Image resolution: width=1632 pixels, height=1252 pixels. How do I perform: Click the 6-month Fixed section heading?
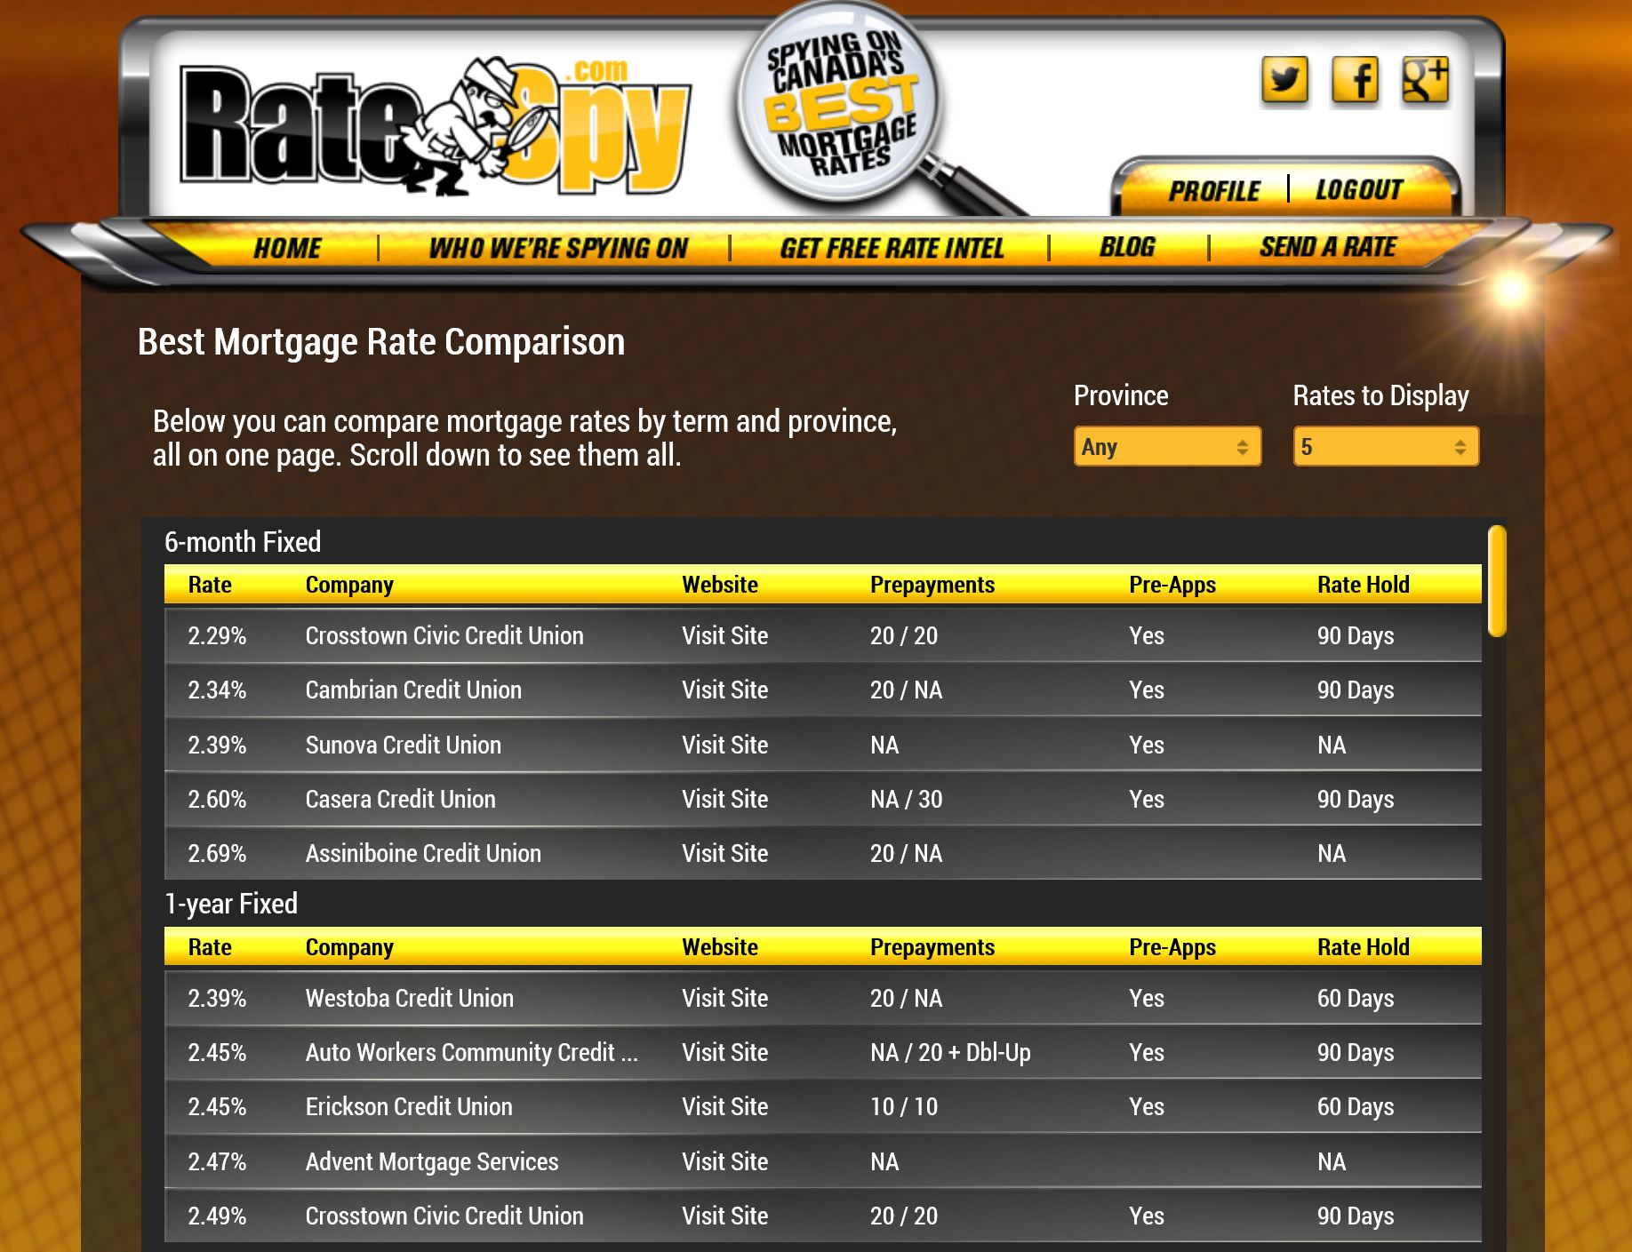click(243, 542)
